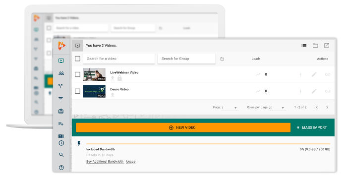347x181 pixels.
Task: Open more options for LiveWebinar Video
Action: pyautogui.click(x=300, y=74)
